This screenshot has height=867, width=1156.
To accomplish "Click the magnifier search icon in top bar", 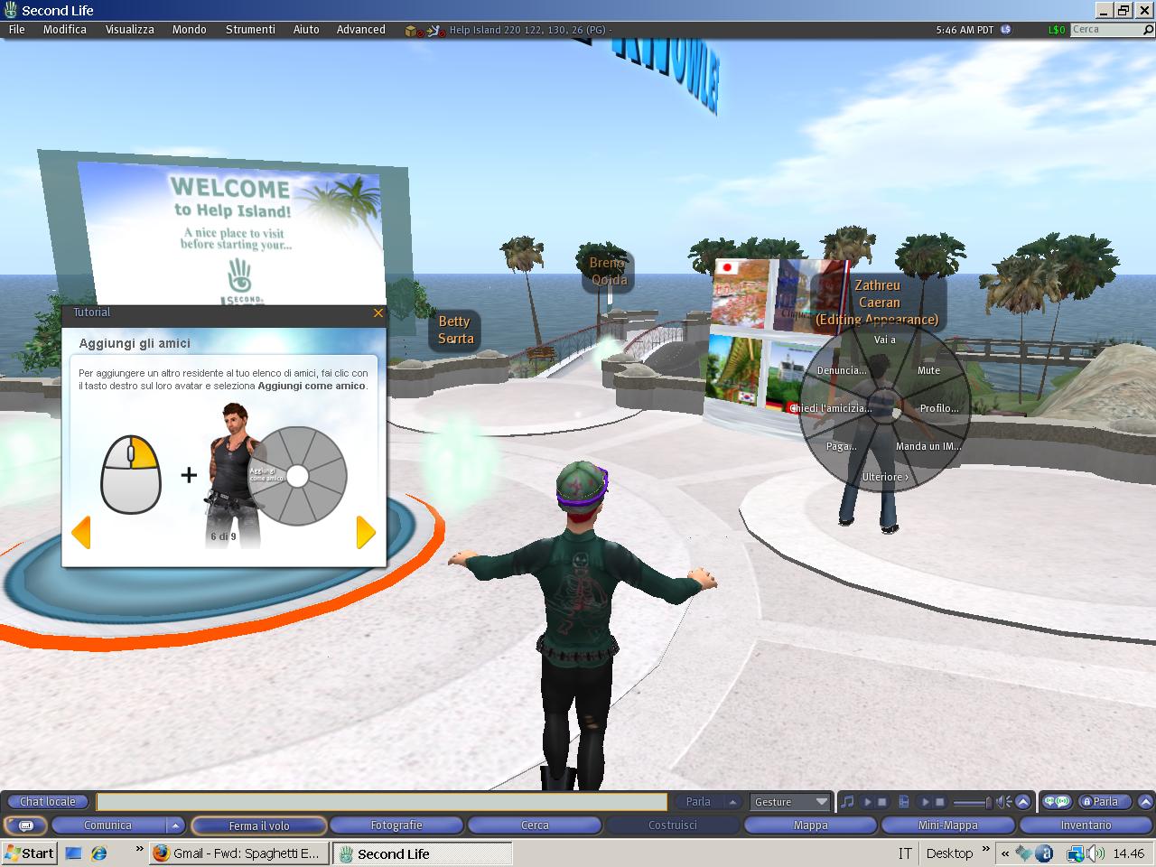I will pos(1149,30).
